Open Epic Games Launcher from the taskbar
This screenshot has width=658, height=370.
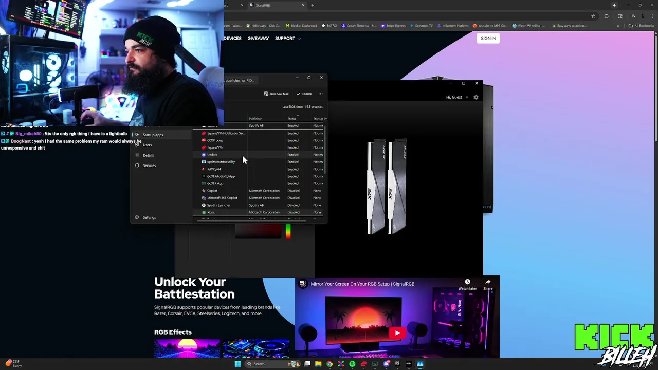point(397,364)
